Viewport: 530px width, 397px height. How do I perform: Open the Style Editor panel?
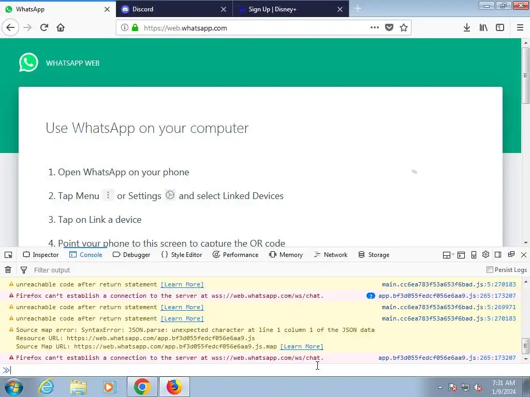[x=182, y=255]
